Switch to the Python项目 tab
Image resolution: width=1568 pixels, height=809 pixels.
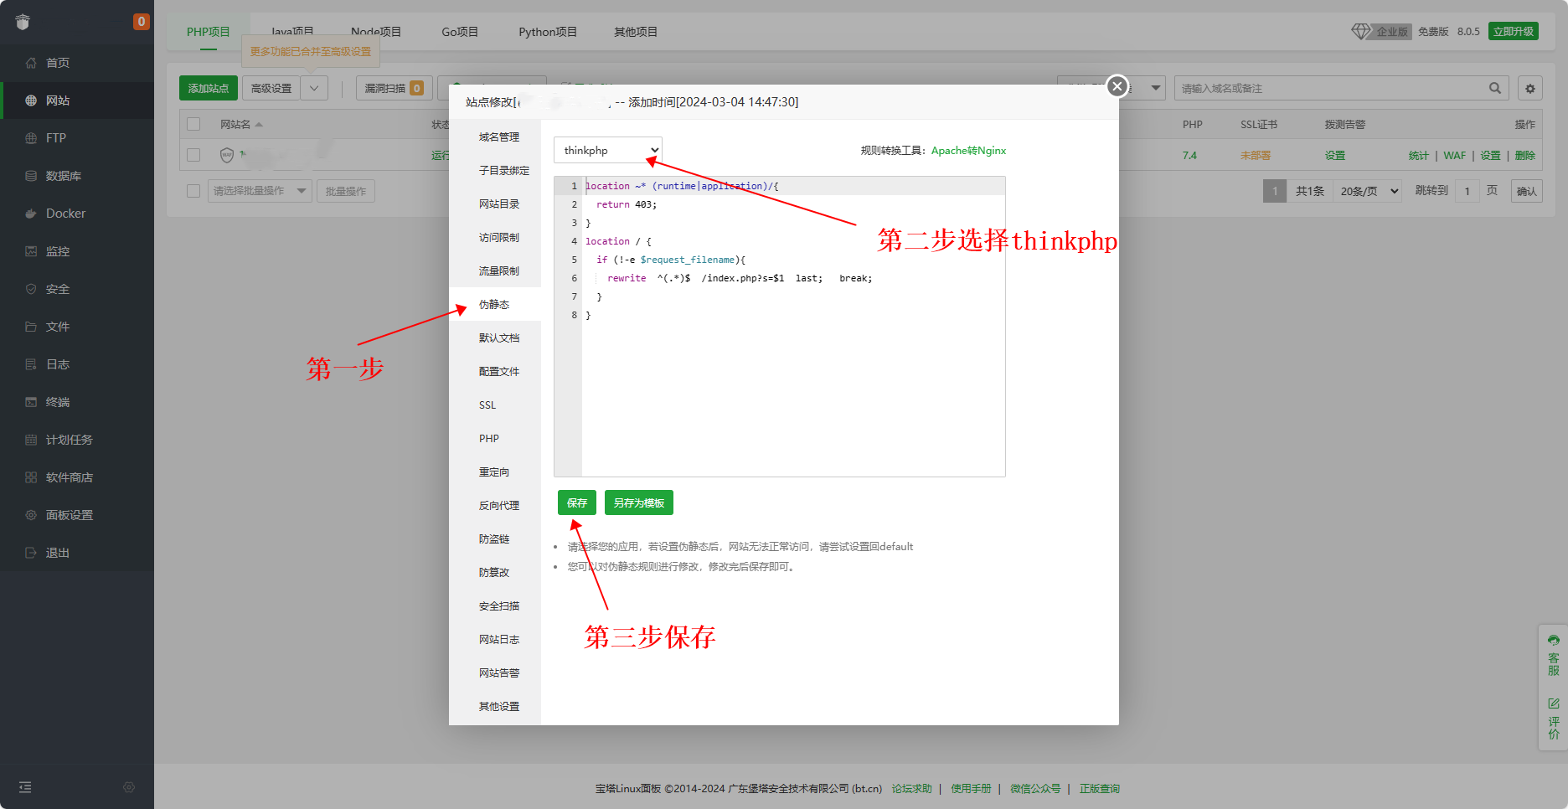coord(547,32)
